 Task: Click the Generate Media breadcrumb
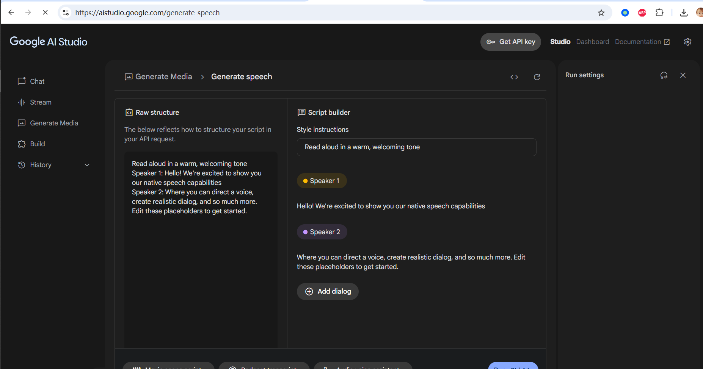[x=158, y=77]
